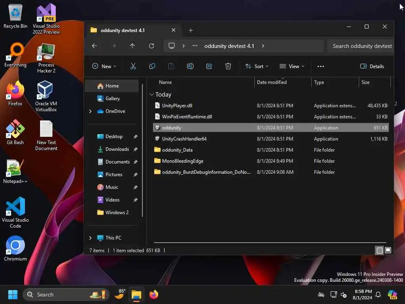Add a new Explorer tab
The width and height of the screenshot is (405, 304).
tap(191, 30)
